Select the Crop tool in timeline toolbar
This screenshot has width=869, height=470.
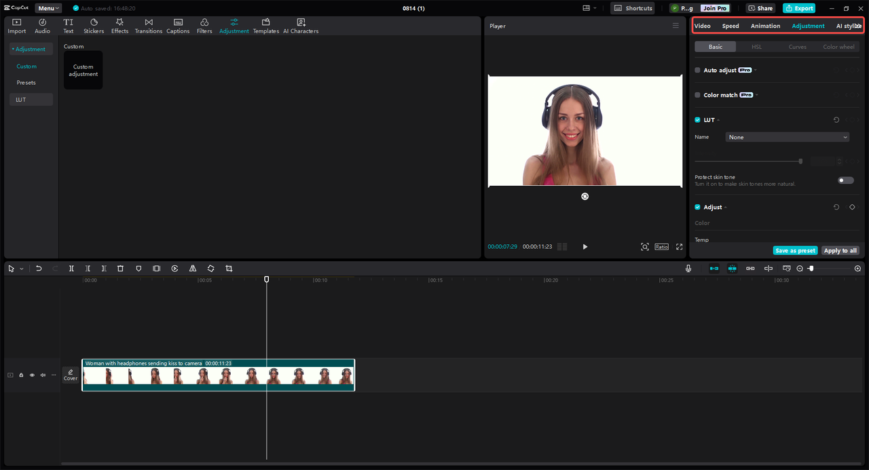(x=229, y=269)
